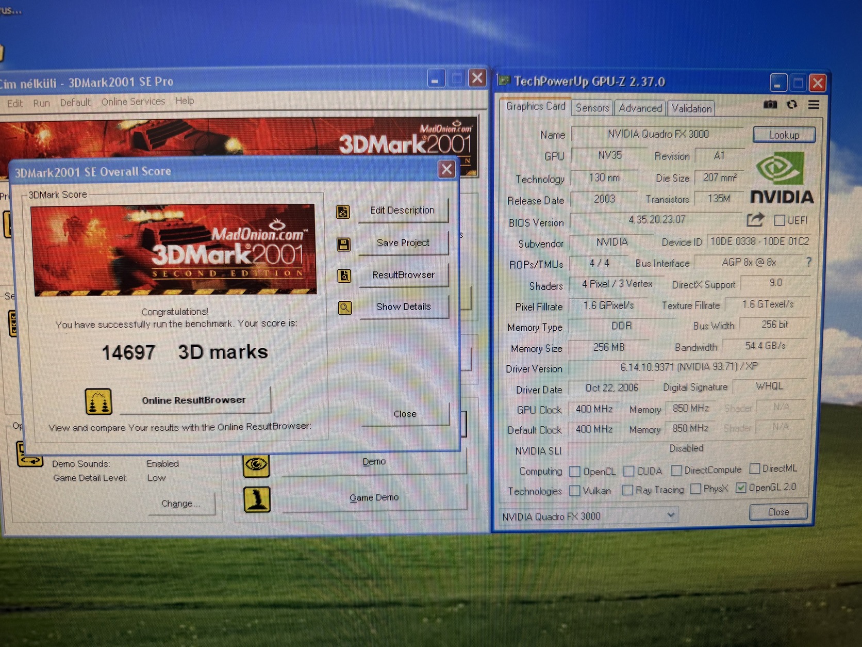Click the Memory Size field
Viewport: 862px width, 647px height.
609,347
